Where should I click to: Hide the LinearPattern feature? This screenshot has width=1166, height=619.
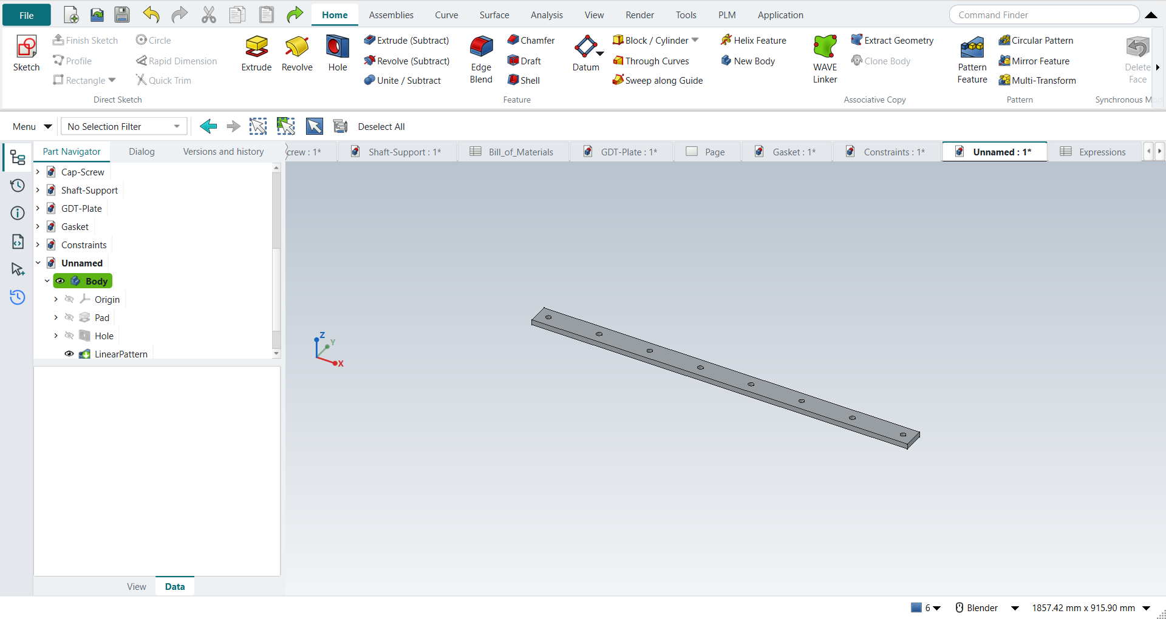(x=69, y=354)
